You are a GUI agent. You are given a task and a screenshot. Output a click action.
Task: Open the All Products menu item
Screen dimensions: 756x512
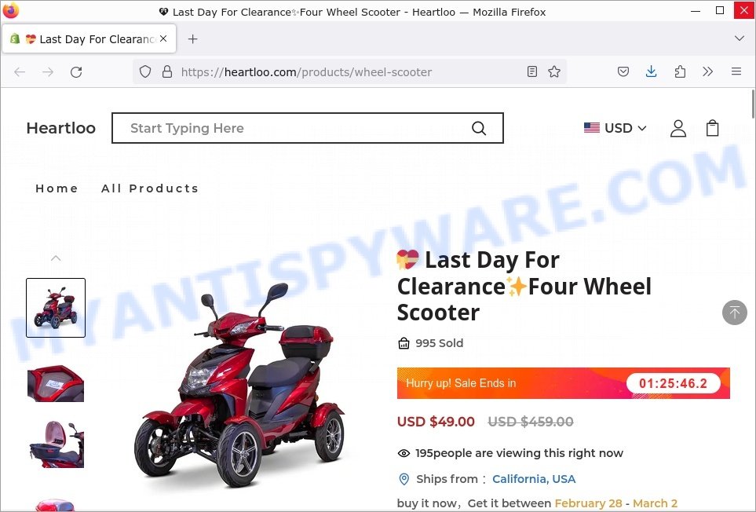coord(150,188)
